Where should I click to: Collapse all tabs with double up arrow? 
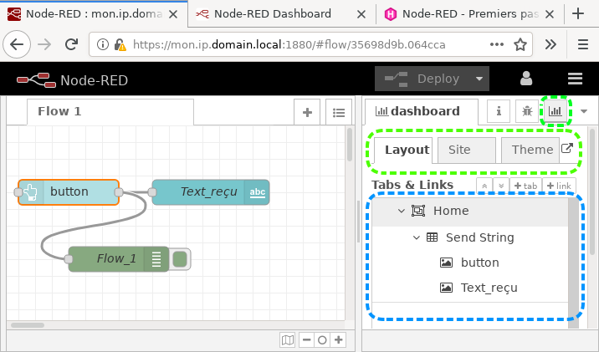(x=484, y=186)
